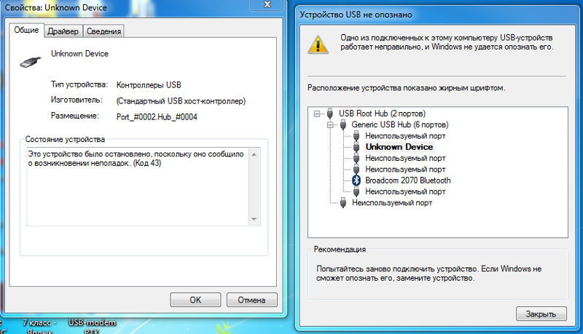
Task: Open the USB-modem desktop shortcut
Action: coord(92,327)
